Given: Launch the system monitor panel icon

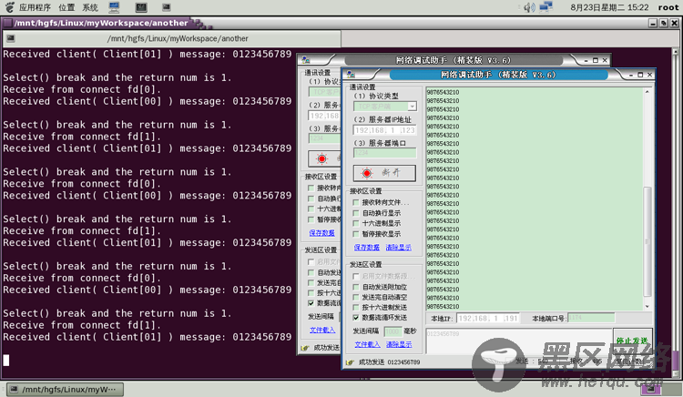Looking at the screenshot, I should point(141,7).
